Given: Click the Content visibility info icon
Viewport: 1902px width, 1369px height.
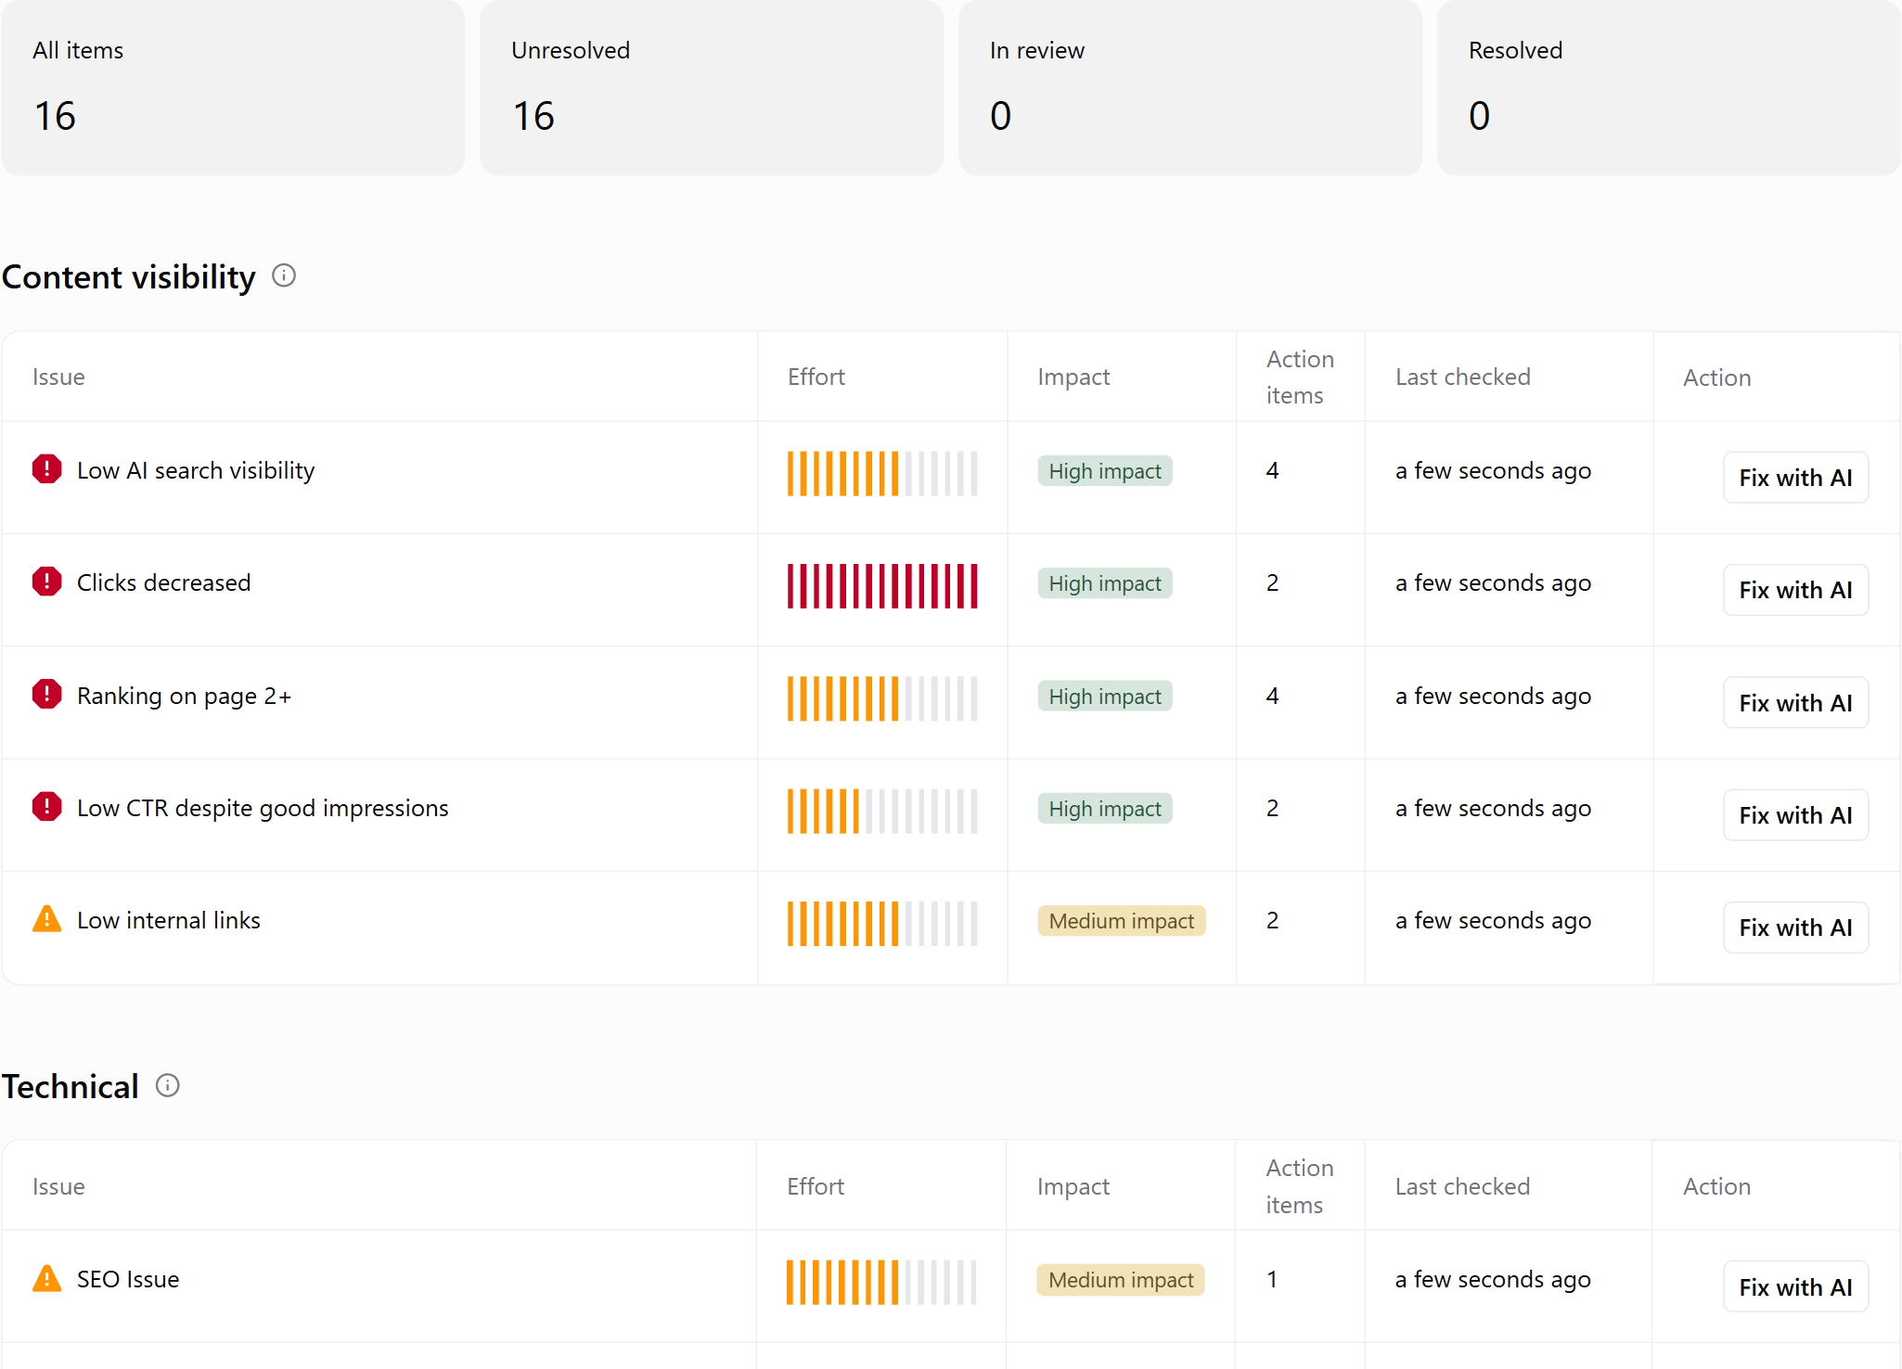Looking at the screenshot, I should point(284,275).
